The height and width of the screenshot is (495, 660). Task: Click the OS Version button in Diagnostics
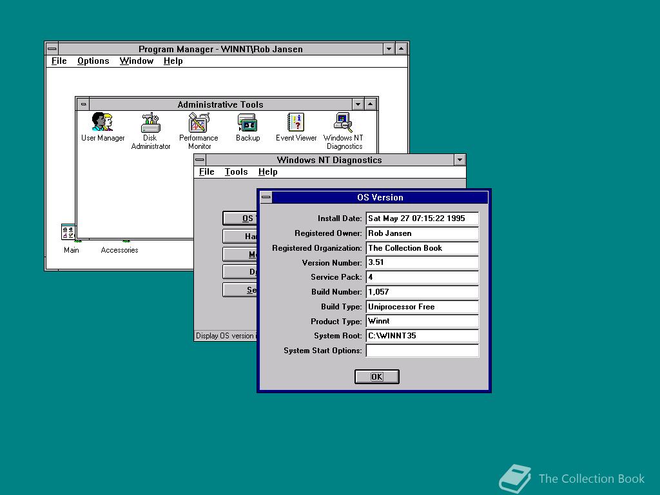coord(240,218)
